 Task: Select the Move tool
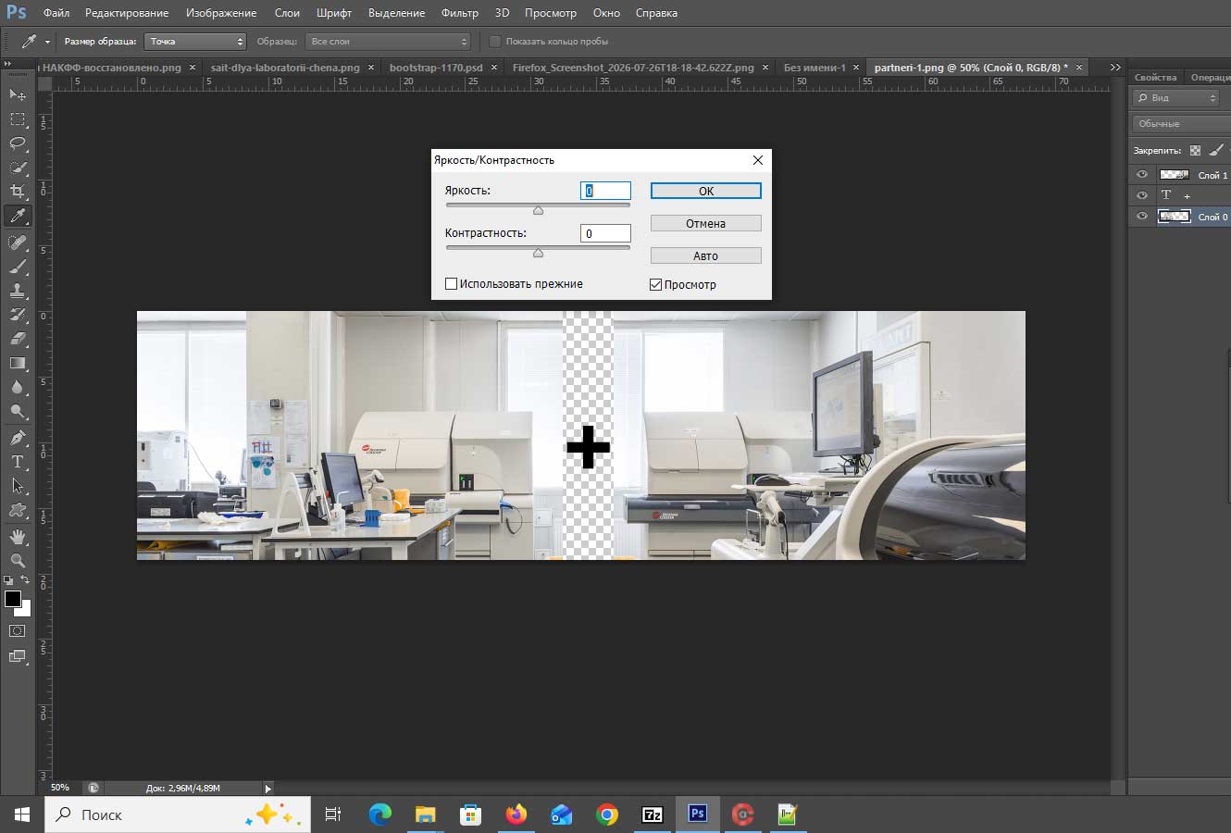pos(18,94)
